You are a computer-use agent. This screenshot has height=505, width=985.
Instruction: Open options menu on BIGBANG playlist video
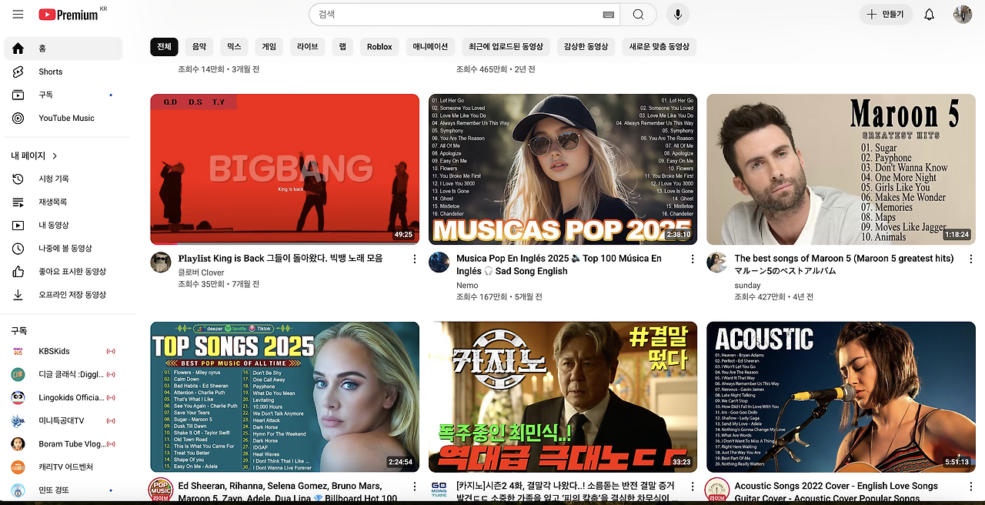415,259
